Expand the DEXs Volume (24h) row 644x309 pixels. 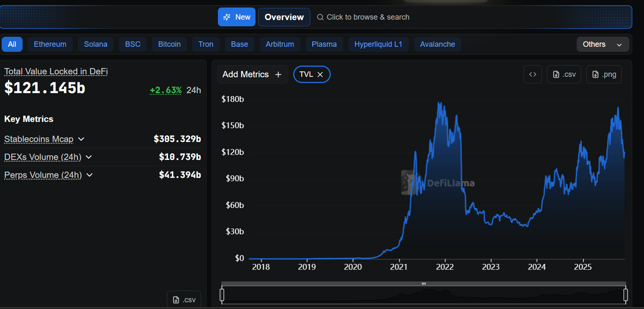[x=89, y=157]
